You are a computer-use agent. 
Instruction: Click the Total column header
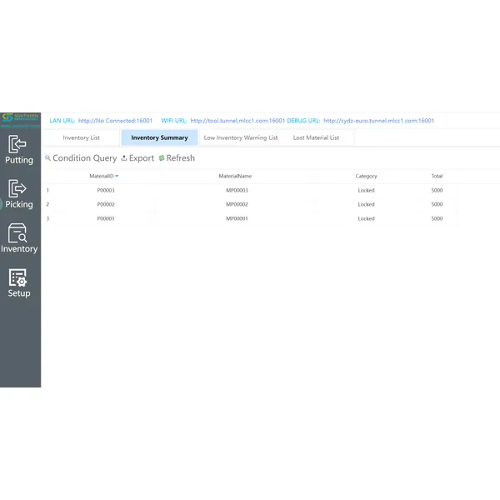click(437, 176)
